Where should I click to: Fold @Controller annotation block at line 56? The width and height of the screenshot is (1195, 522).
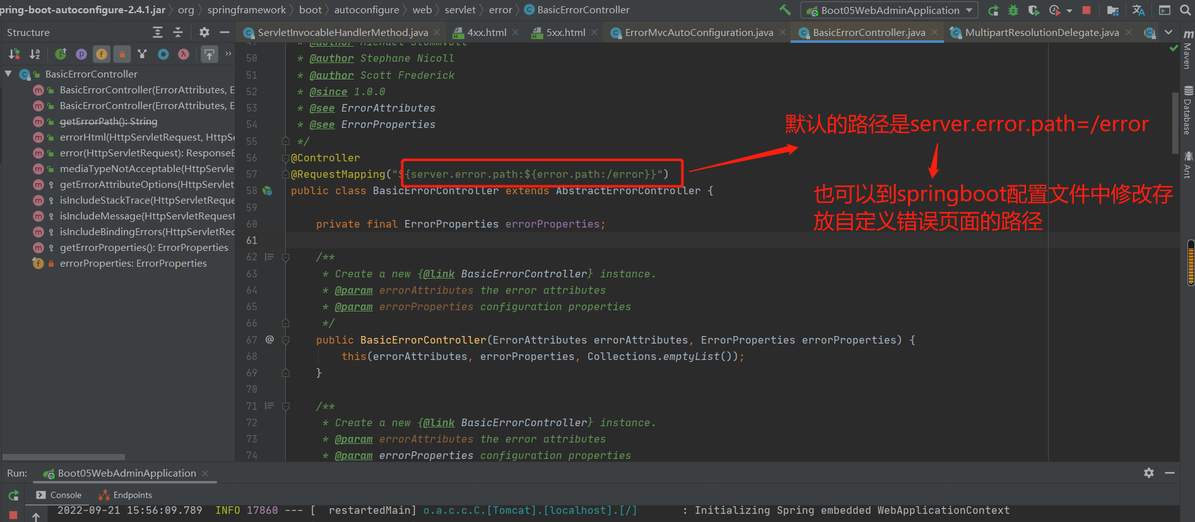click(285, 158)
